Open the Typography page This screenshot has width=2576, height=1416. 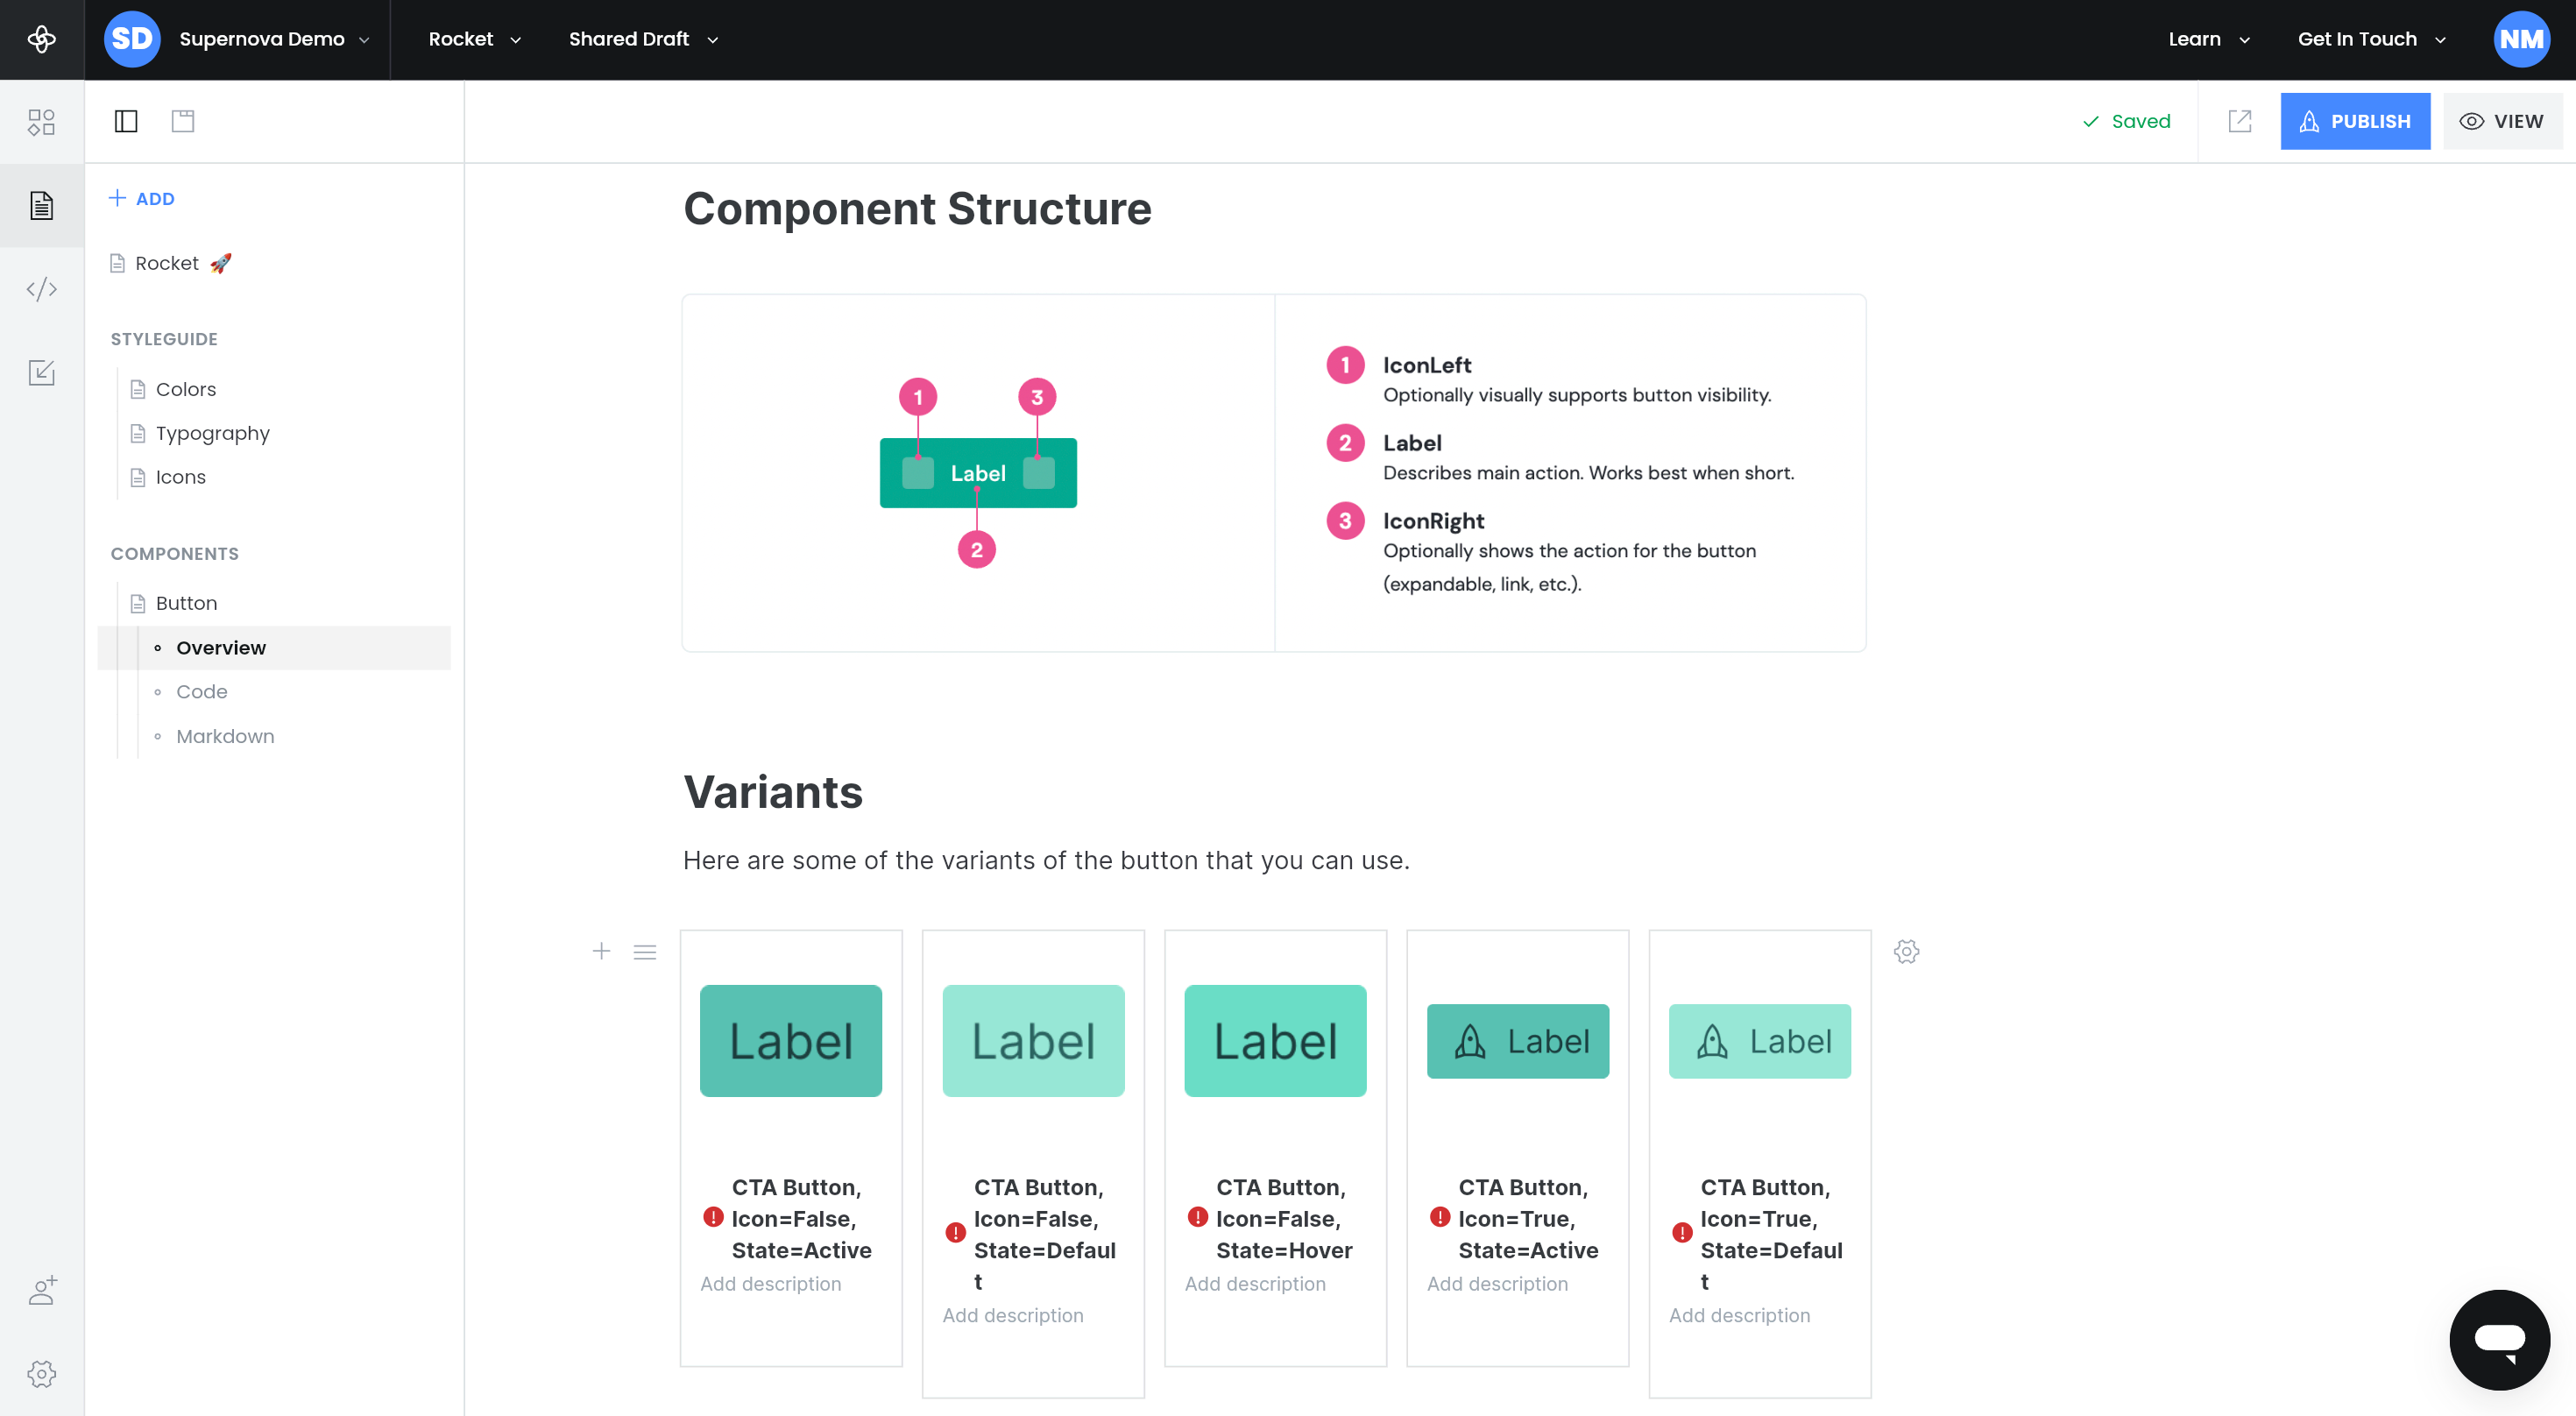[212, 433]
